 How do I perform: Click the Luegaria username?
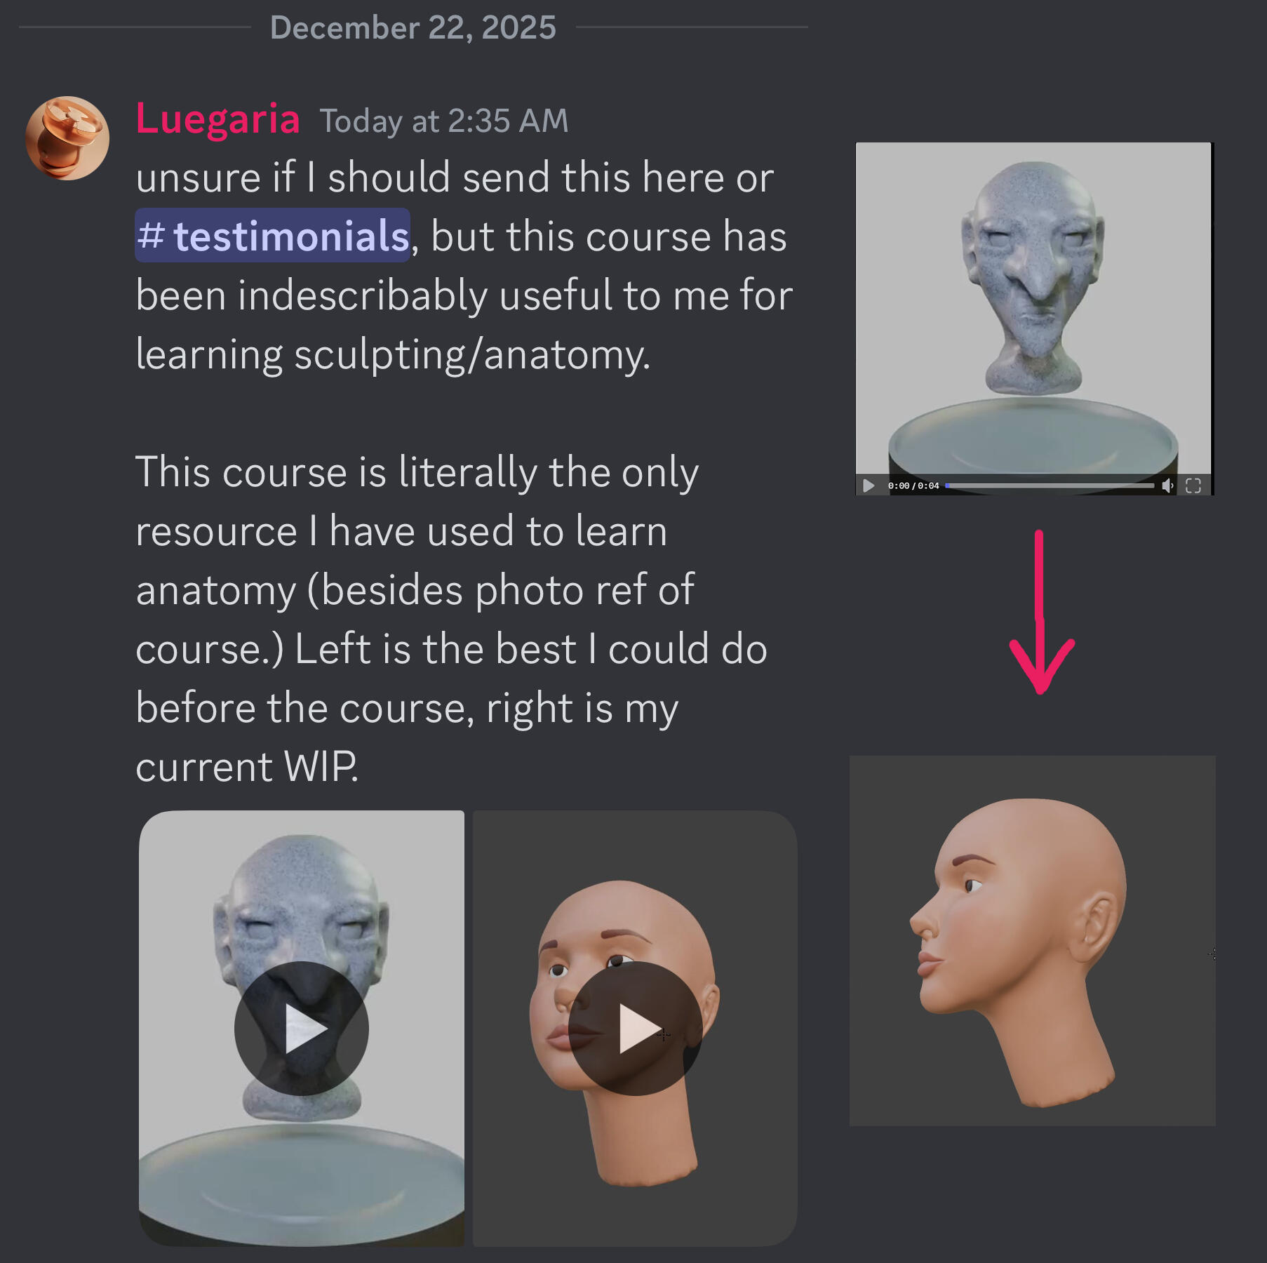[218, 119]
